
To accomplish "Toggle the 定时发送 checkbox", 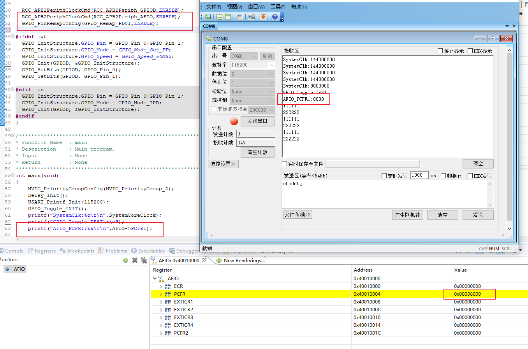I will tap(384, 176).
